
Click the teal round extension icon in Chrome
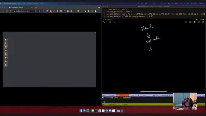57,11
